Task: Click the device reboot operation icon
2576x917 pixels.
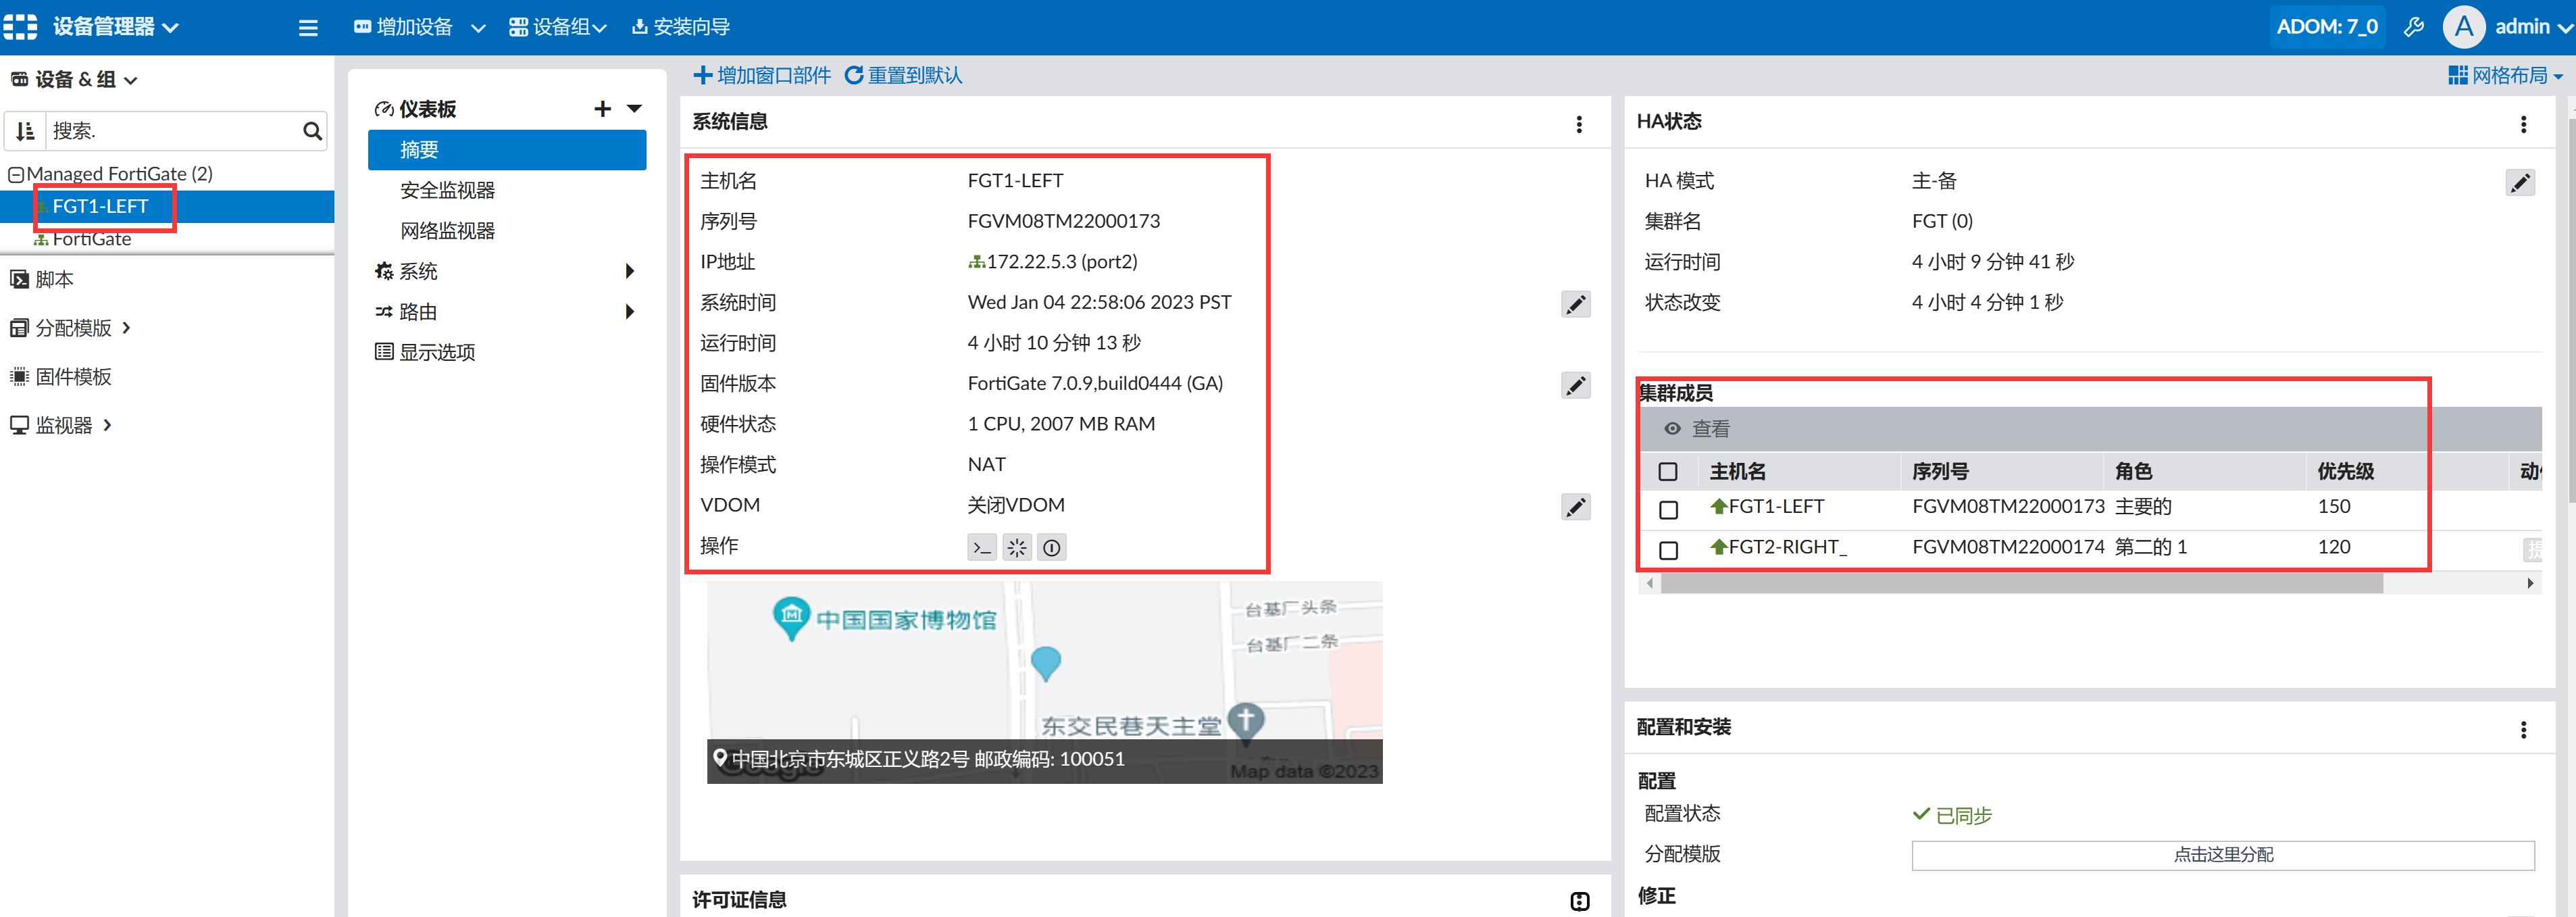Action: 1016,547
